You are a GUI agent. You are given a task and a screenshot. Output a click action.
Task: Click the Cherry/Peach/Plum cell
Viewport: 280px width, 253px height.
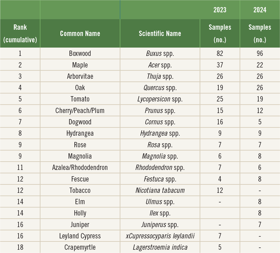(x=80, y=111)
